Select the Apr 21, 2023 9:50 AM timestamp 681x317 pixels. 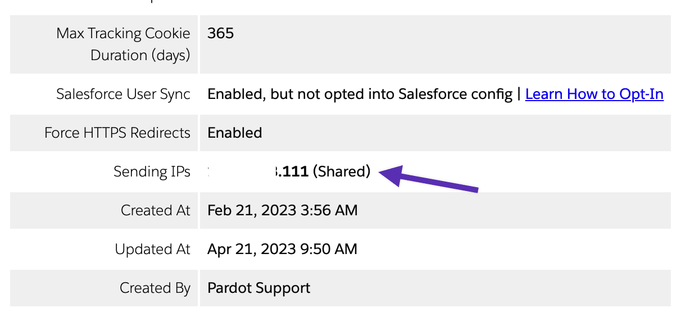[283, 249]
